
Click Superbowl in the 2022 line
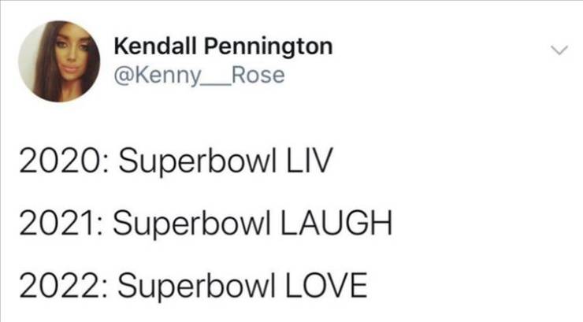click(x=197, y=287)
